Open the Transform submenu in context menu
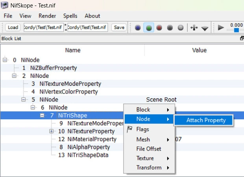244x177 pixels. [149, 168]
